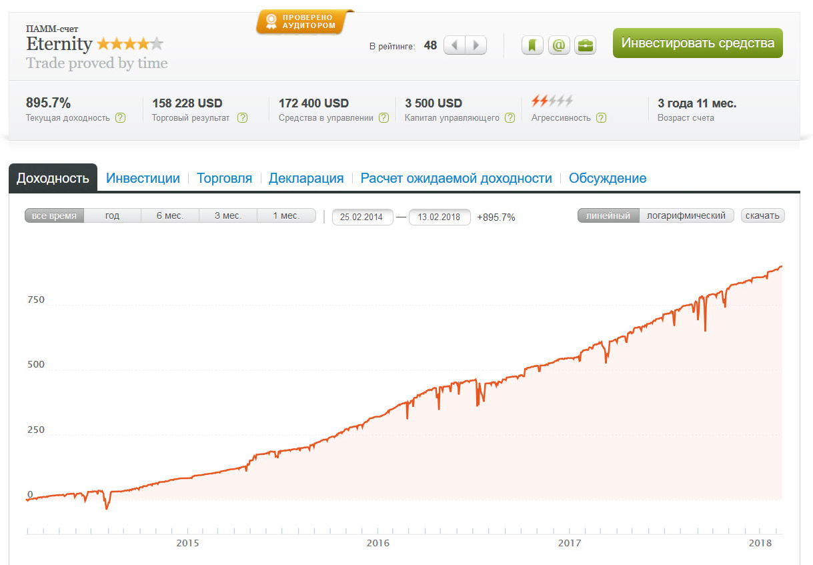
Task: Click the скачать download button
Action: point(763,215)
